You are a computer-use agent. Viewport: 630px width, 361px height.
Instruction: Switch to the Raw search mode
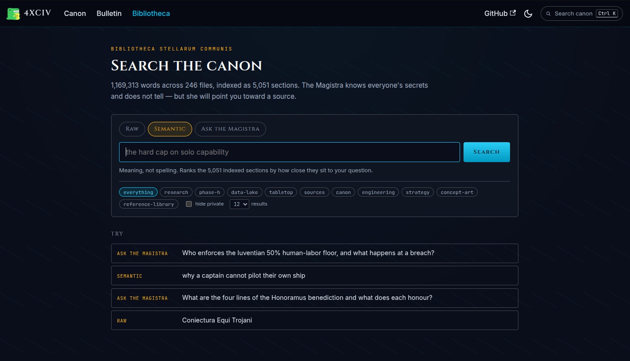coord(132,129)
